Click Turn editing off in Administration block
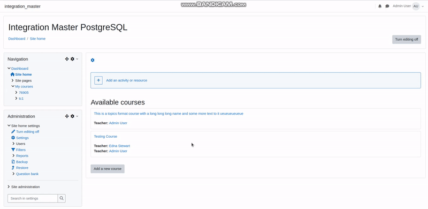Viewport: 428px width, 209px height. click(x=28, y=132)
